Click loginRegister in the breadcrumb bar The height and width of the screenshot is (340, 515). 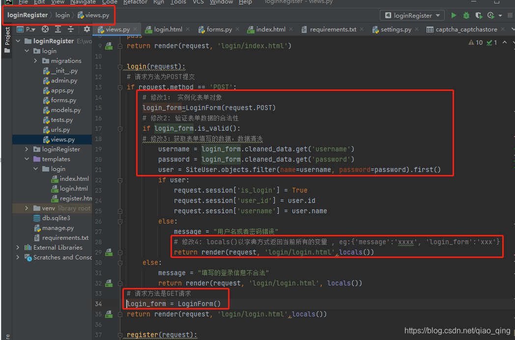pos(28,15)
